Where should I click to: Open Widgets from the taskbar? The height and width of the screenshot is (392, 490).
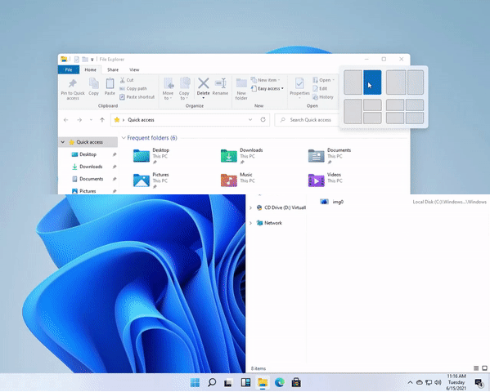tap(245, 382)
